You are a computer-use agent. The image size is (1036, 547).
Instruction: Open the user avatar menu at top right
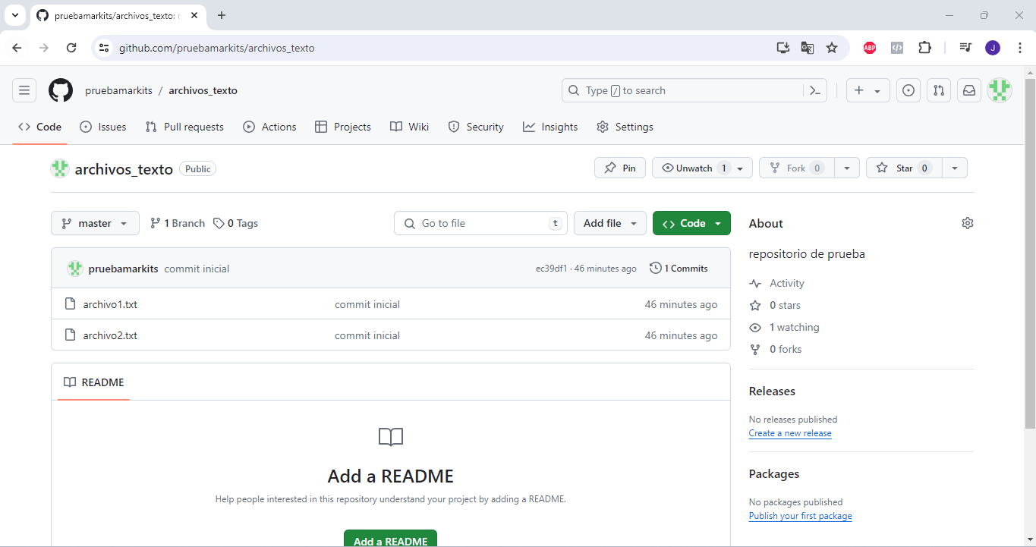click(x=1000, y=90)
